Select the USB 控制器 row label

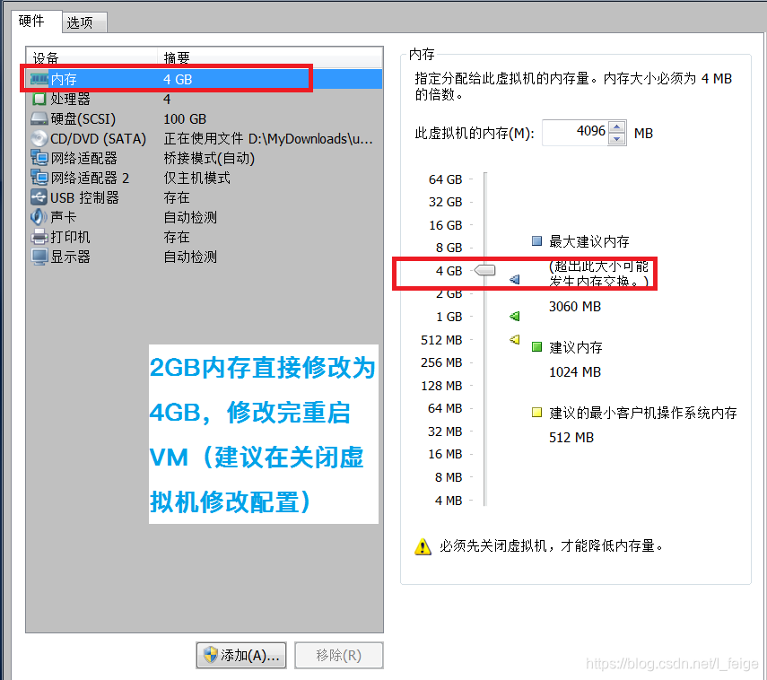84,197
